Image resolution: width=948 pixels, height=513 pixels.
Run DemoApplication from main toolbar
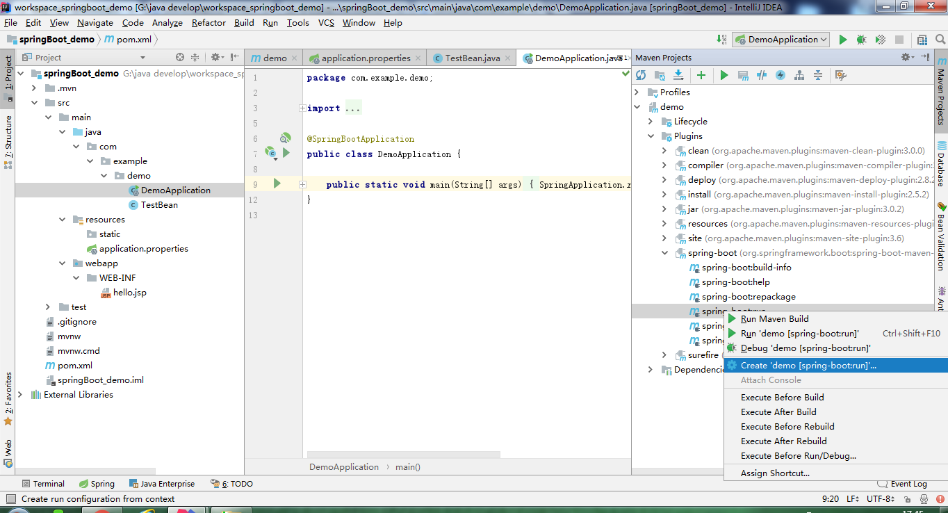[843, 40]
